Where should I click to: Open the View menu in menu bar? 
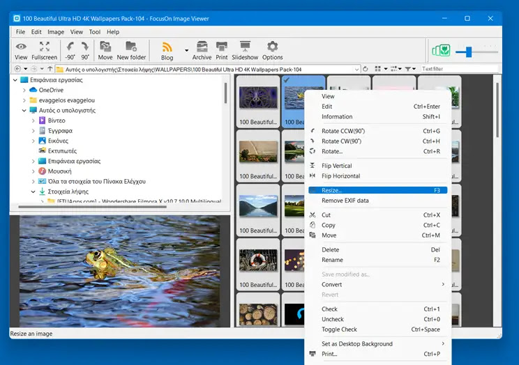(77, 32)
